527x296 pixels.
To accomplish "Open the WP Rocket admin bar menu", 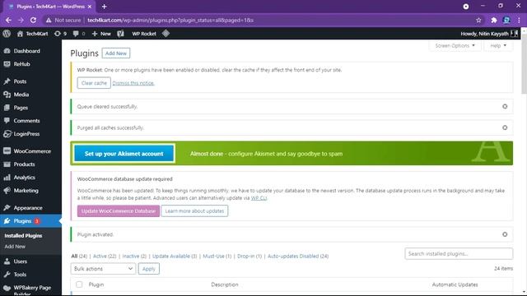I will click(x=144, y=34).
